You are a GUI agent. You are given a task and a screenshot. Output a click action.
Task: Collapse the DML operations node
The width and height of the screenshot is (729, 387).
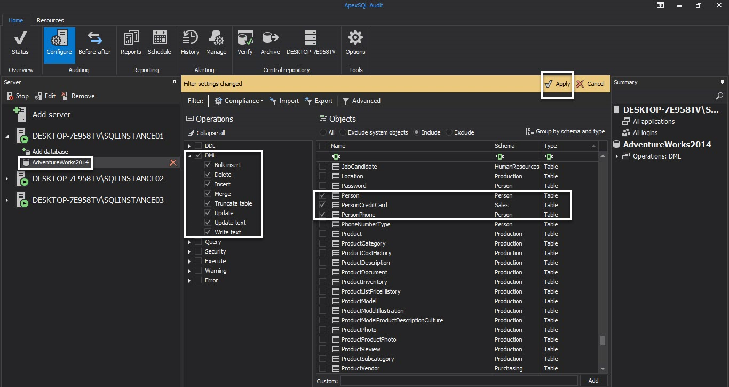pos(189,155)
